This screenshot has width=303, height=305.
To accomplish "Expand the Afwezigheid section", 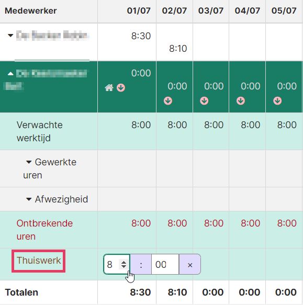I will tap(29, 199).
